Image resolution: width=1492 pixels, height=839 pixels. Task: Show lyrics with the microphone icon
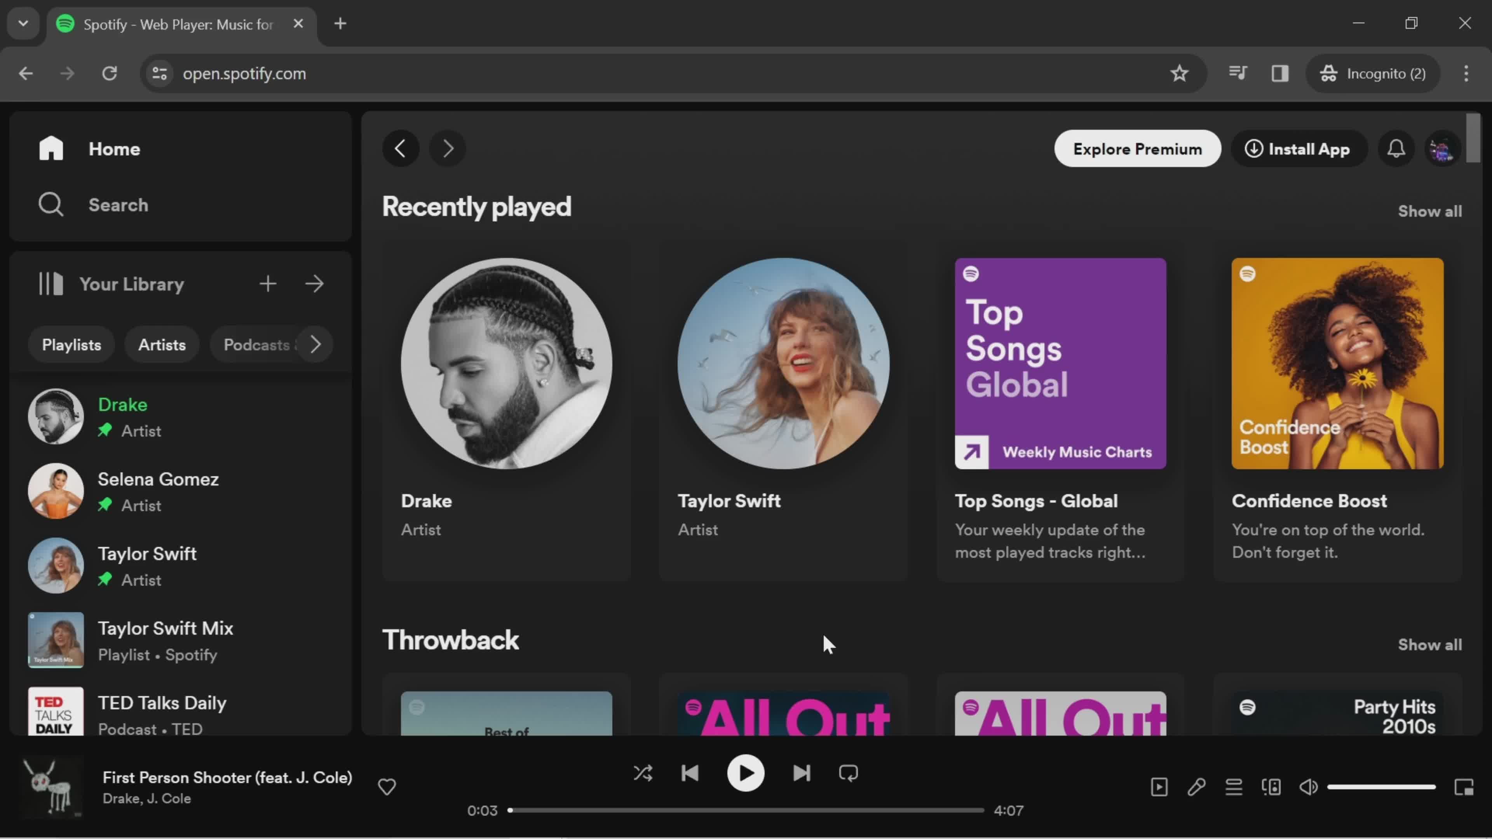[x=1197, y=787]
